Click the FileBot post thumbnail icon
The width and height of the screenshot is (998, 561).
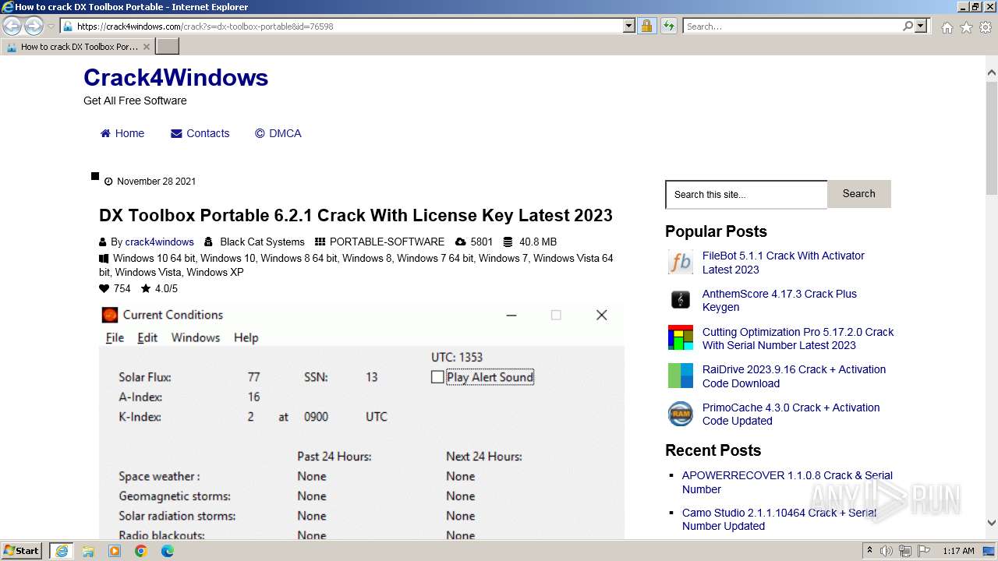click(681, 262)
